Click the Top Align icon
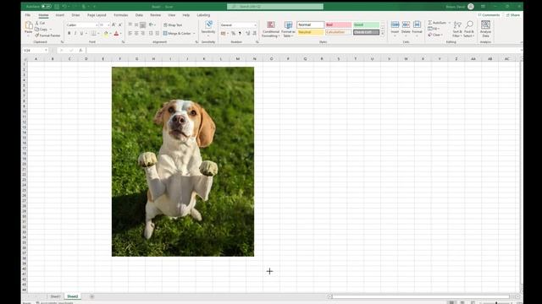This screenshot has width=542, height=304. [130, 24]
